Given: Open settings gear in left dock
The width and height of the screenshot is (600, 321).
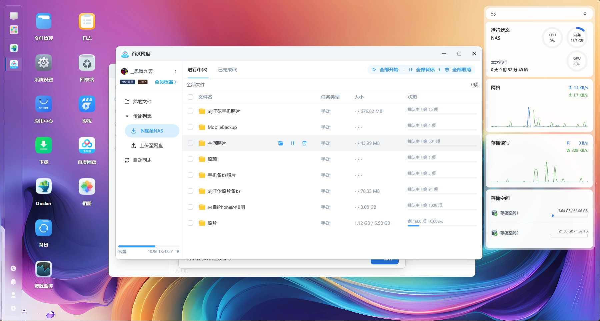Looking at the screenshot, I should click(x=13, y=308).
